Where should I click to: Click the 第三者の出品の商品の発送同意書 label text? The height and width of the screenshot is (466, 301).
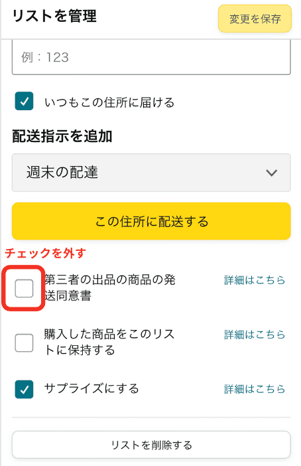click(110, 287)
